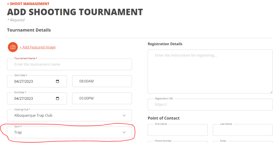Click the 08:00AM start time field

[102, 81]
